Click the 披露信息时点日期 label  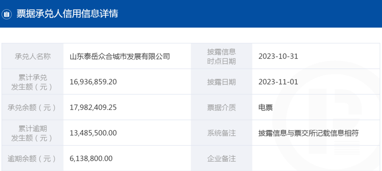(222, 56)
